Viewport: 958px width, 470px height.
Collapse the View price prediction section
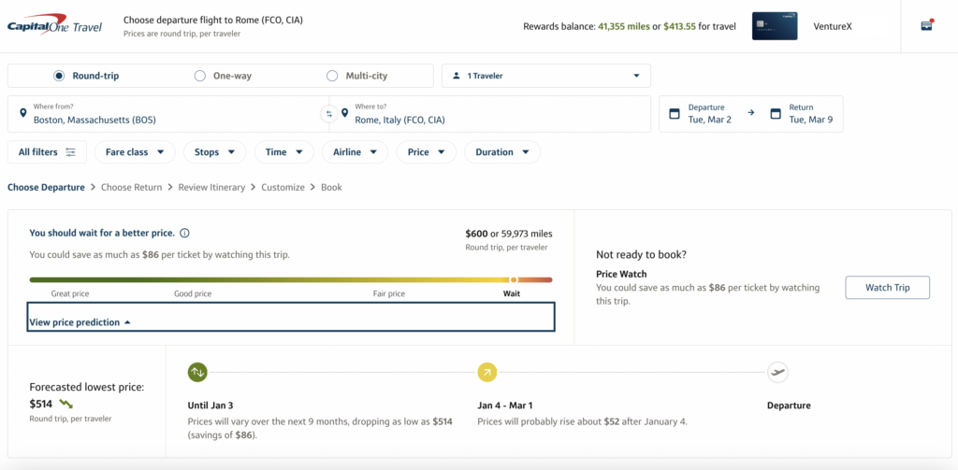coord(80,322)
